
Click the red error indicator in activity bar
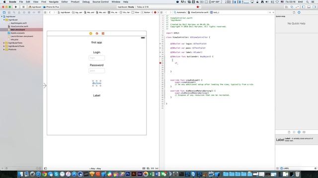point(198,7)
